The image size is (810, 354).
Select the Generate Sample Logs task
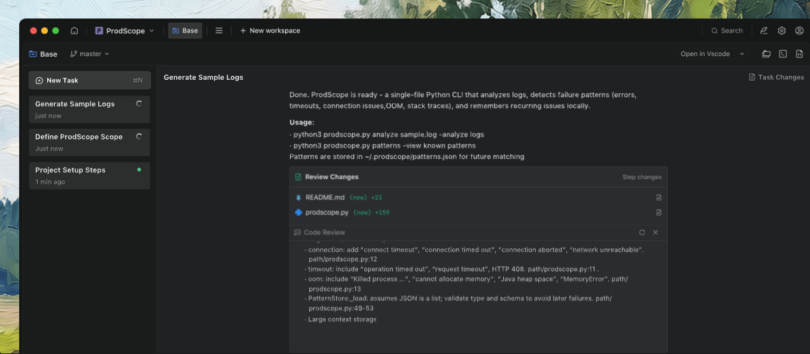89,109
